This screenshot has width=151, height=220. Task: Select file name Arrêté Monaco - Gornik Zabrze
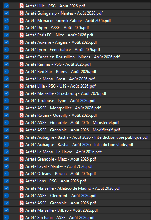[68, 21]
